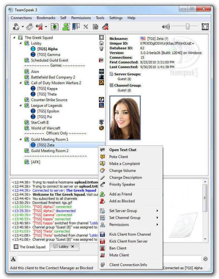Collapse the Lobby channel

[21, 43]
